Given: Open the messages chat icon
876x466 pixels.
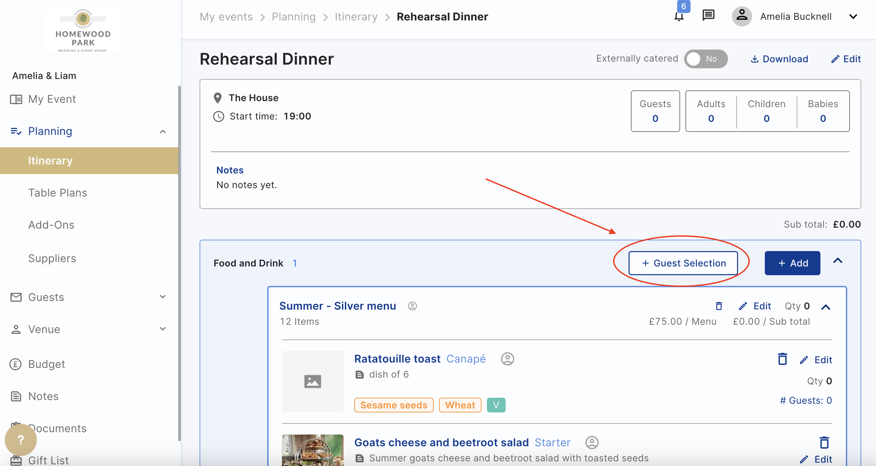Looking at the screenshot, I should [708, 16].
